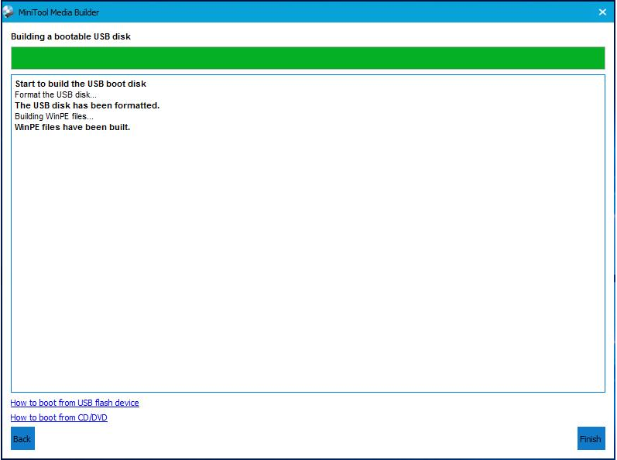Click the green build progress bar
The image size is (617, 460).
coord(307,58)
